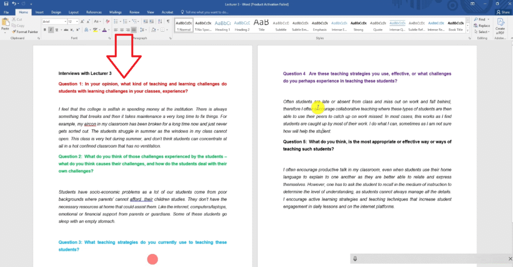513x267 pixels.
Task: Click the Share button
Action: click(x=503, y=12)
